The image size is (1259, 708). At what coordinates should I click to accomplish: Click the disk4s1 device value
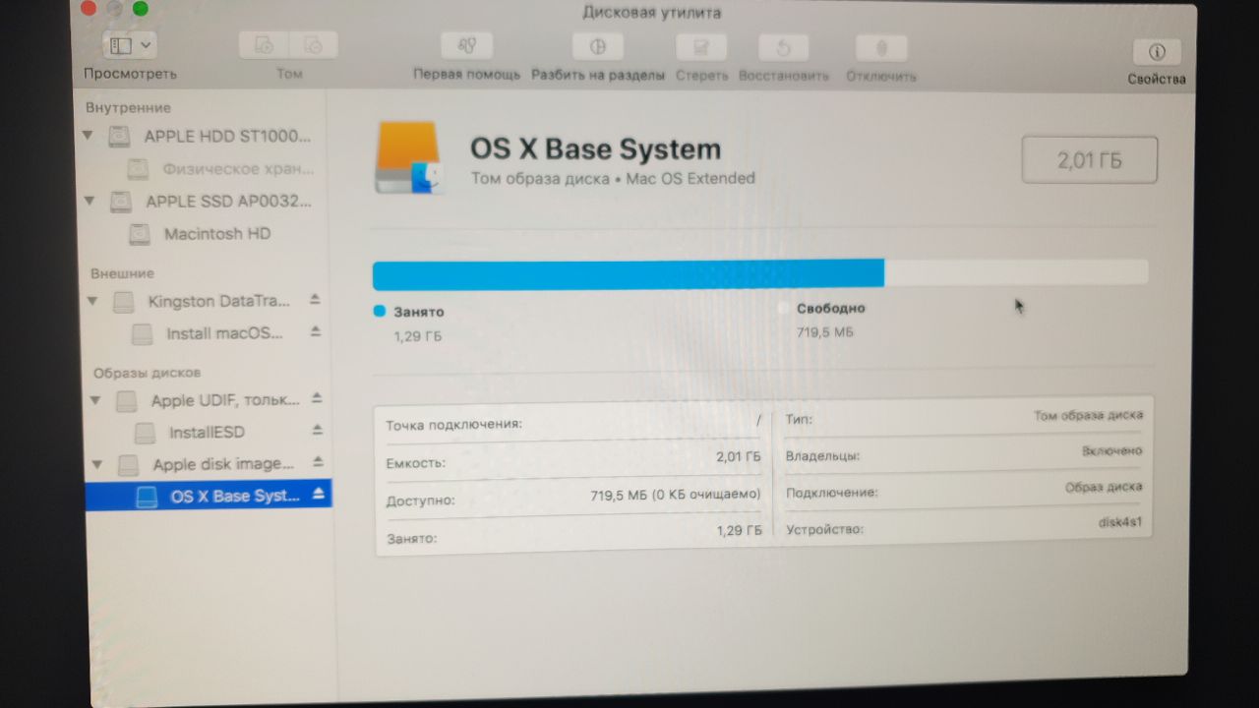coord(1120,523)
